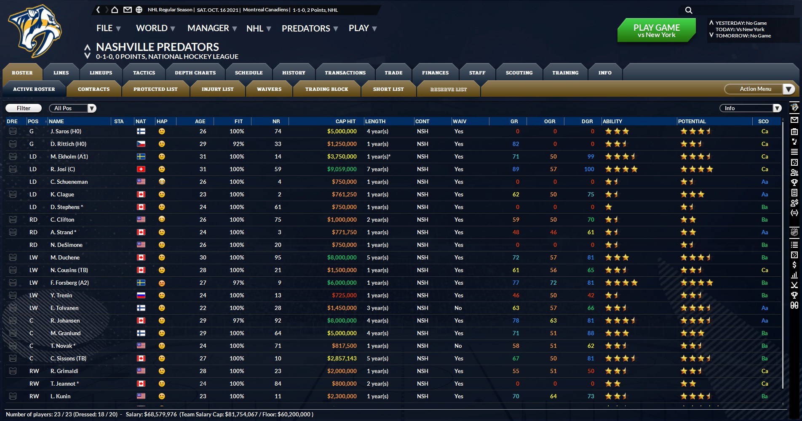The image size is (802, 421).
Task: Click the globe icon in the top bar
Action: (139, 10)
